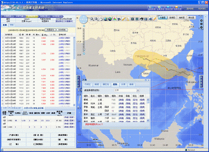Viewport: 209px width, 152px height.
Task: Click the down arrow of the detail list scrollbar
Action: click(148, 120)
